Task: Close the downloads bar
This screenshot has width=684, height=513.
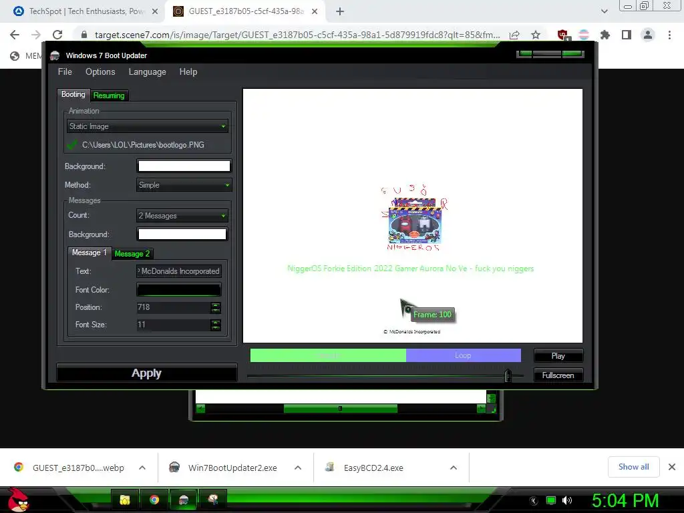Action: pyautogui.click(x=672, y=467)
